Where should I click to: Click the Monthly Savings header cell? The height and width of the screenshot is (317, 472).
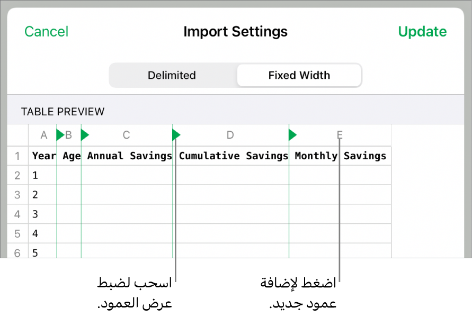(x=340, y=156)
